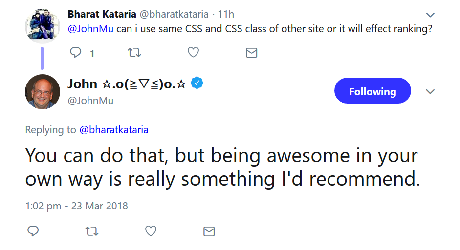Click the Bharat Kataria display name

coord(102,14)
